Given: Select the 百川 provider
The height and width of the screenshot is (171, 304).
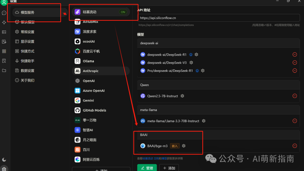Looking at the screenshot, I should point(101,150).
